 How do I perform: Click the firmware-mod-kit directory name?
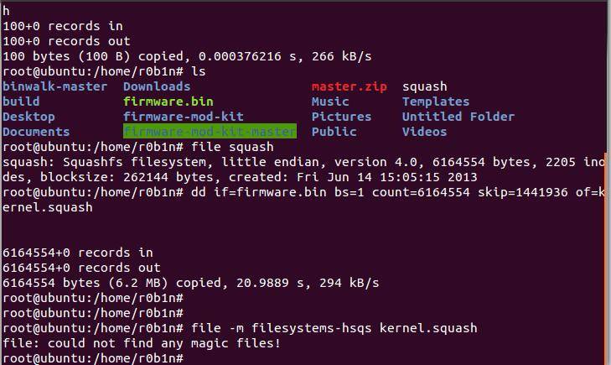coord(184,117)
